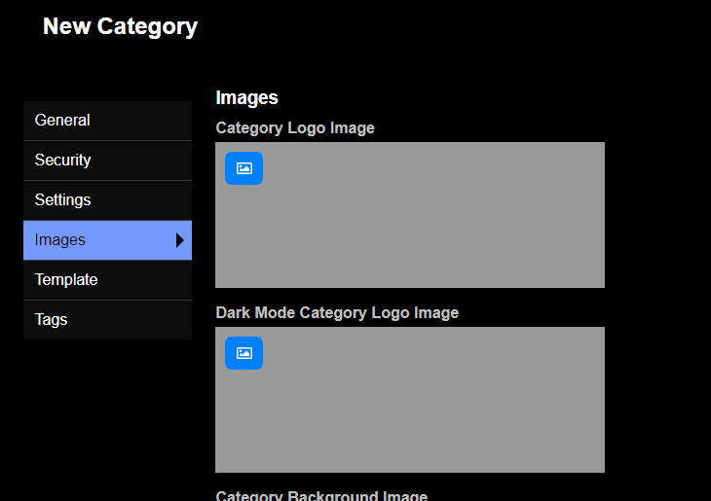Click image picker icon for Category Logo Image
The width and height of the screenshot is (711, 501).
click(x=243, y=168)
